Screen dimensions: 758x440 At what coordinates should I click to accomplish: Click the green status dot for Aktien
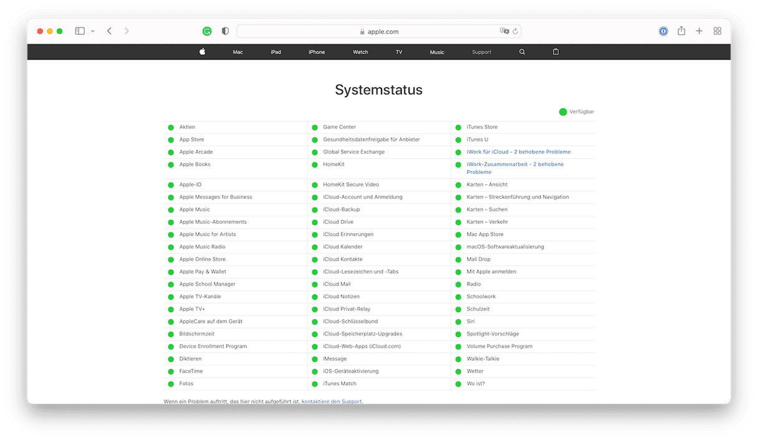point(171,127)
